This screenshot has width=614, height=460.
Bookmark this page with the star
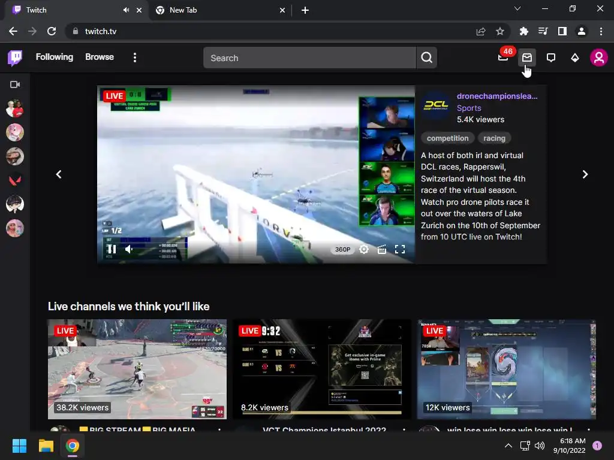point(500,31)
